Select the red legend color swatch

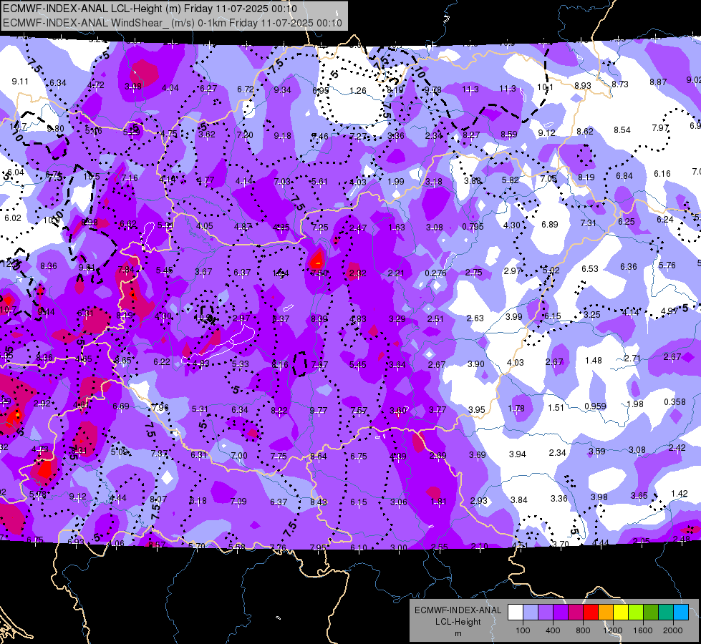click(x=591, y=613)
